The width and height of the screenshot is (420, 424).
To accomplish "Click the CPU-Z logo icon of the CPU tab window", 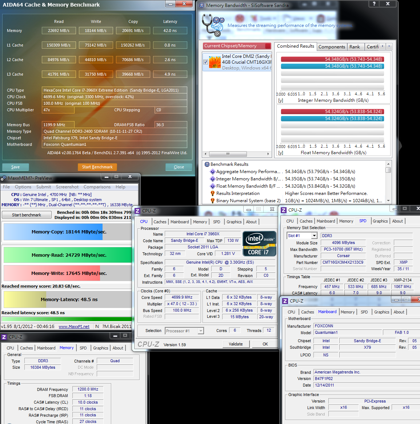I will 138,211.
